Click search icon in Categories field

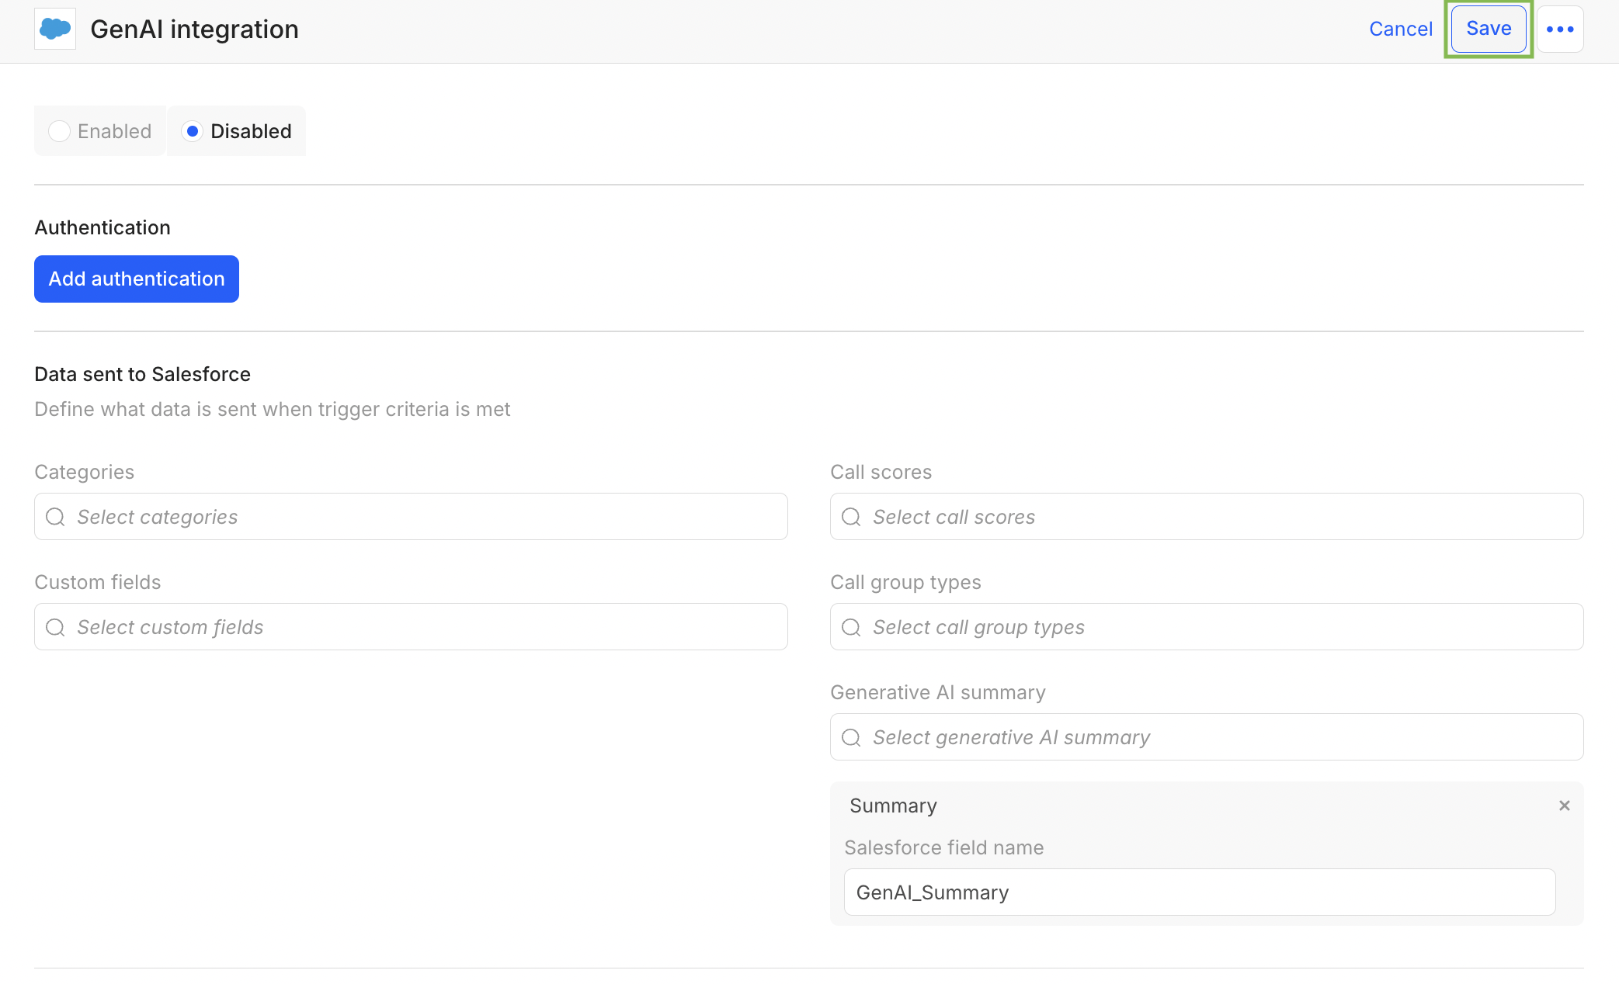[55, 517]
